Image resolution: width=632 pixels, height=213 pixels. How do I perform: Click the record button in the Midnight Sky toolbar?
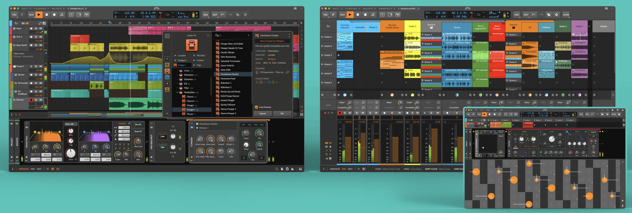(x=54, y=15)
